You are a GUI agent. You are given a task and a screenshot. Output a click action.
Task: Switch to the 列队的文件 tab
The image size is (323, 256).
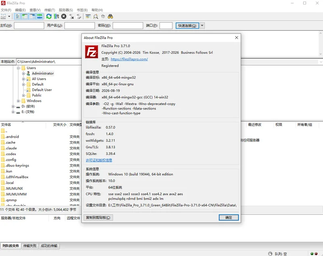coord(10,246)
